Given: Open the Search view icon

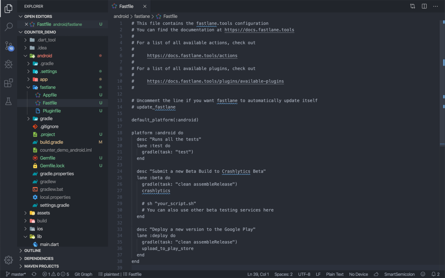Looking at the screenshot, I should pyautogui.click(x=9, y=27).
